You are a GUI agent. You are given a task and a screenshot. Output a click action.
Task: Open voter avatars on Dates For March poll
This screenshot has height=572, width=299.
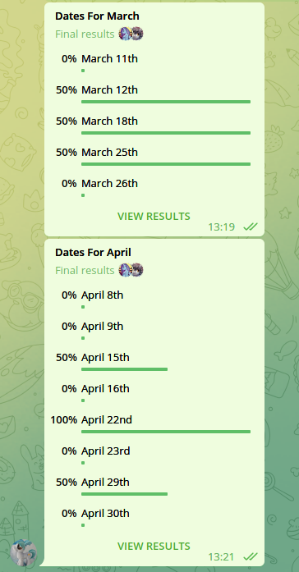131,34
